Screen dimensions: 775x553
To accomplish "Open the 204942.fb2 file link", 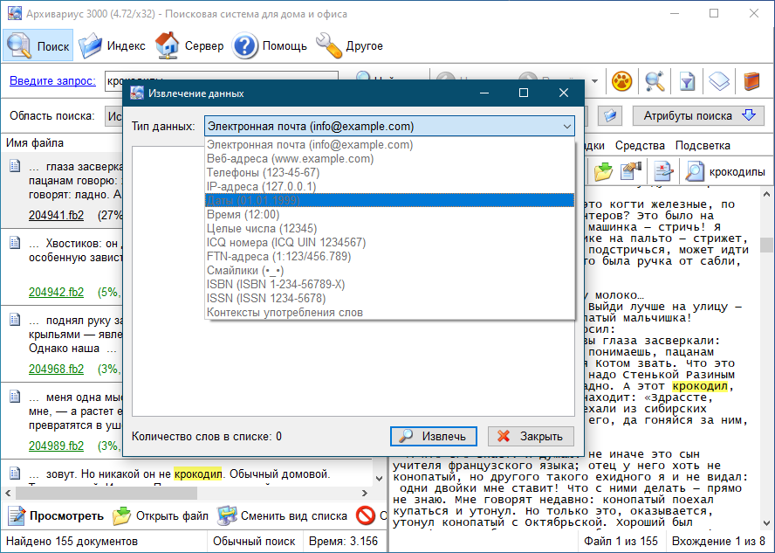I will click(56, 292).
